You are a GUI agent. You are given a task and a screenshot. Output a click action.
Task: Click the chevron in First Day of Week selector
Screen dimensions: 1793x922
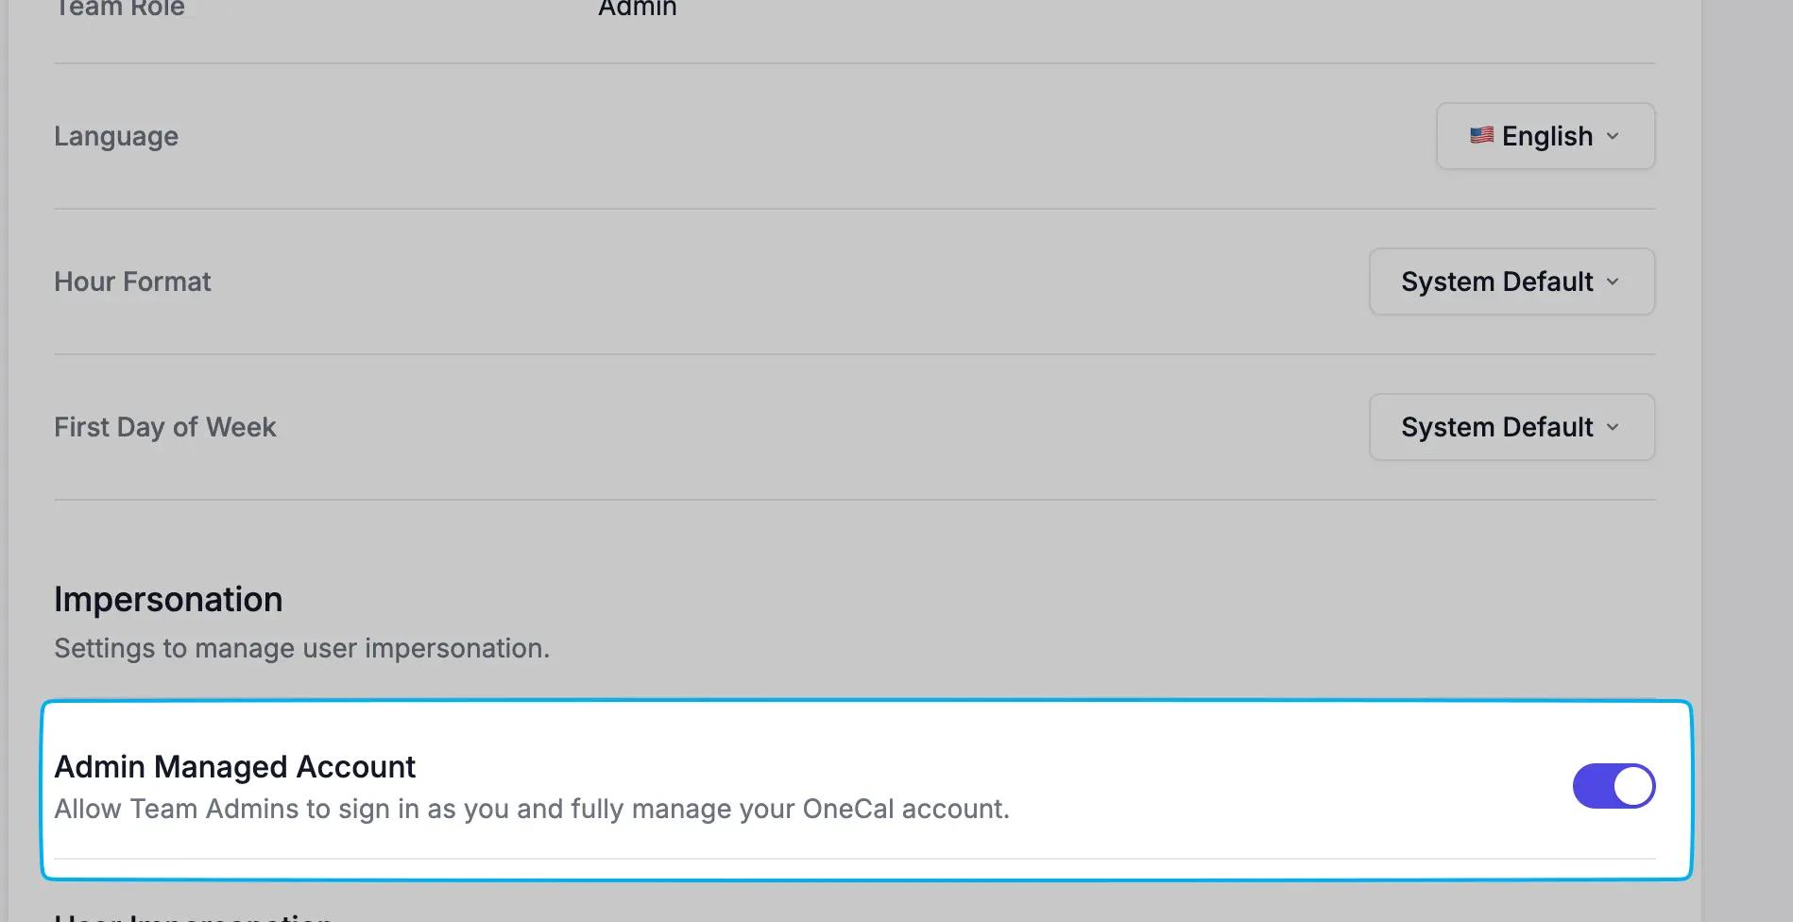pos(1613,427)
